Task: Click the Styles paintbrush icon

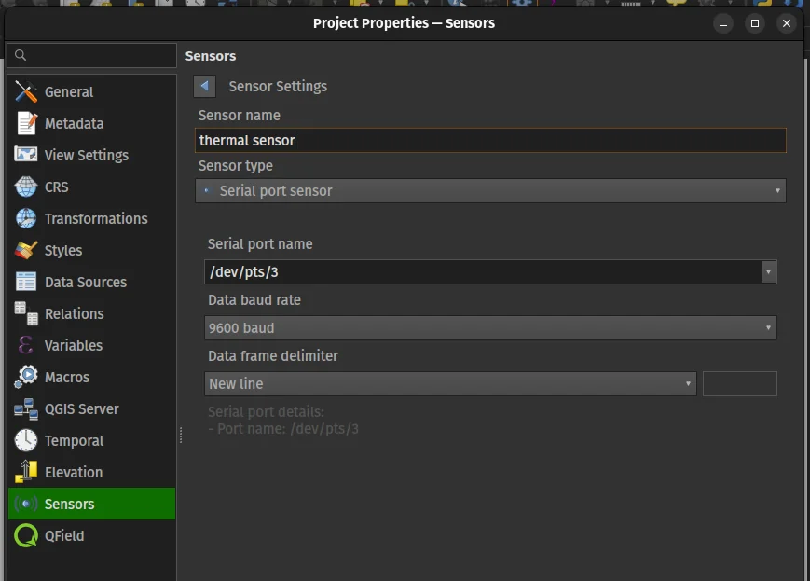Action: (26, 251)
